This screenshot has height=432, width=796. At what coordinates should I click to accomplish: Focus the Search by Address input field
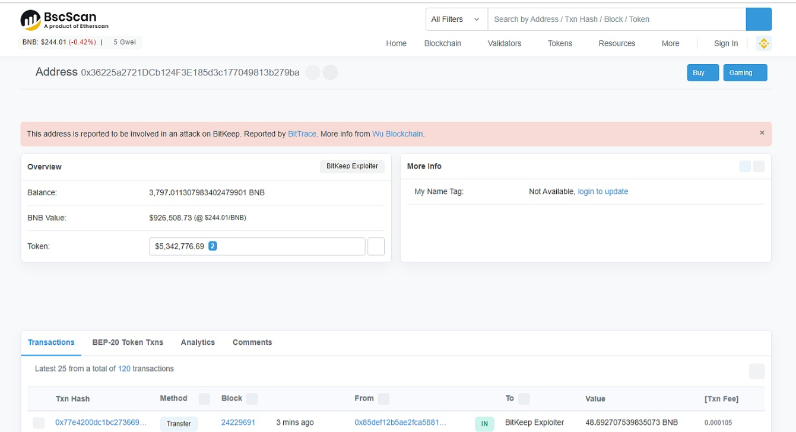[616, 19]
